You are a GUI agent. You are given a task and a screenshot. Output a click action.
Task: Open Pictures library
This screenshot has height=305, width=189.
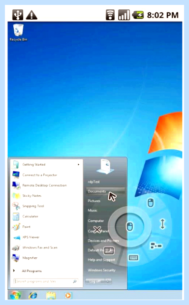[x=94, y=201]
